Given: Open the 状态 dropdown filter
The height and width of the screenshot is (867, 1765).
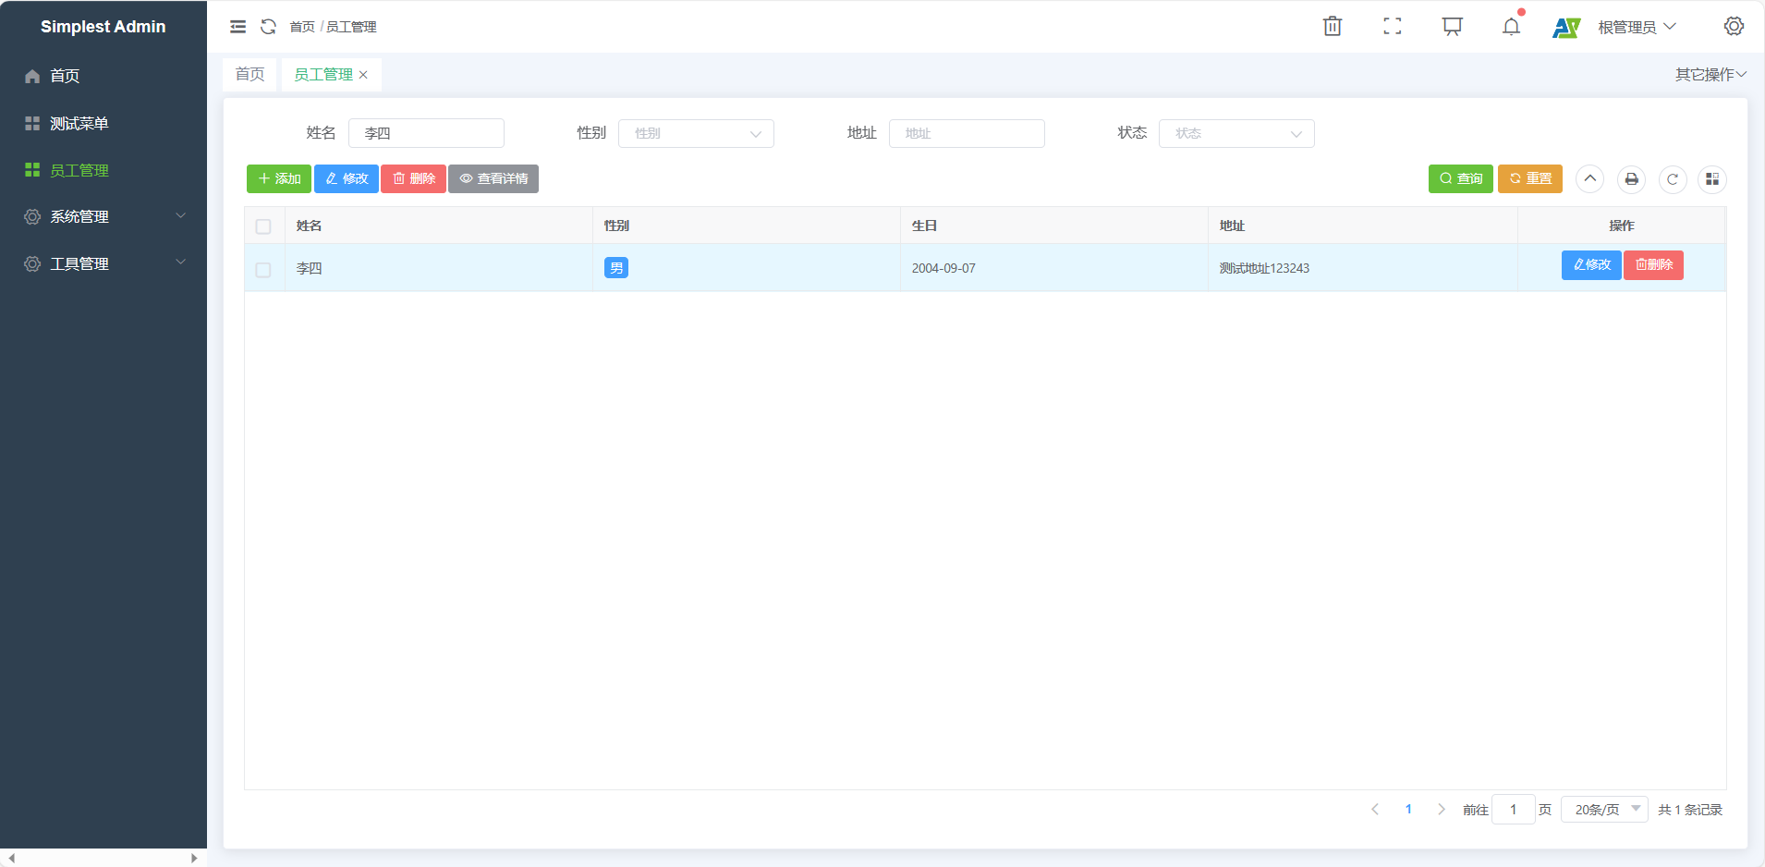Looking at the screenshot, I should tap(1235, 134).
